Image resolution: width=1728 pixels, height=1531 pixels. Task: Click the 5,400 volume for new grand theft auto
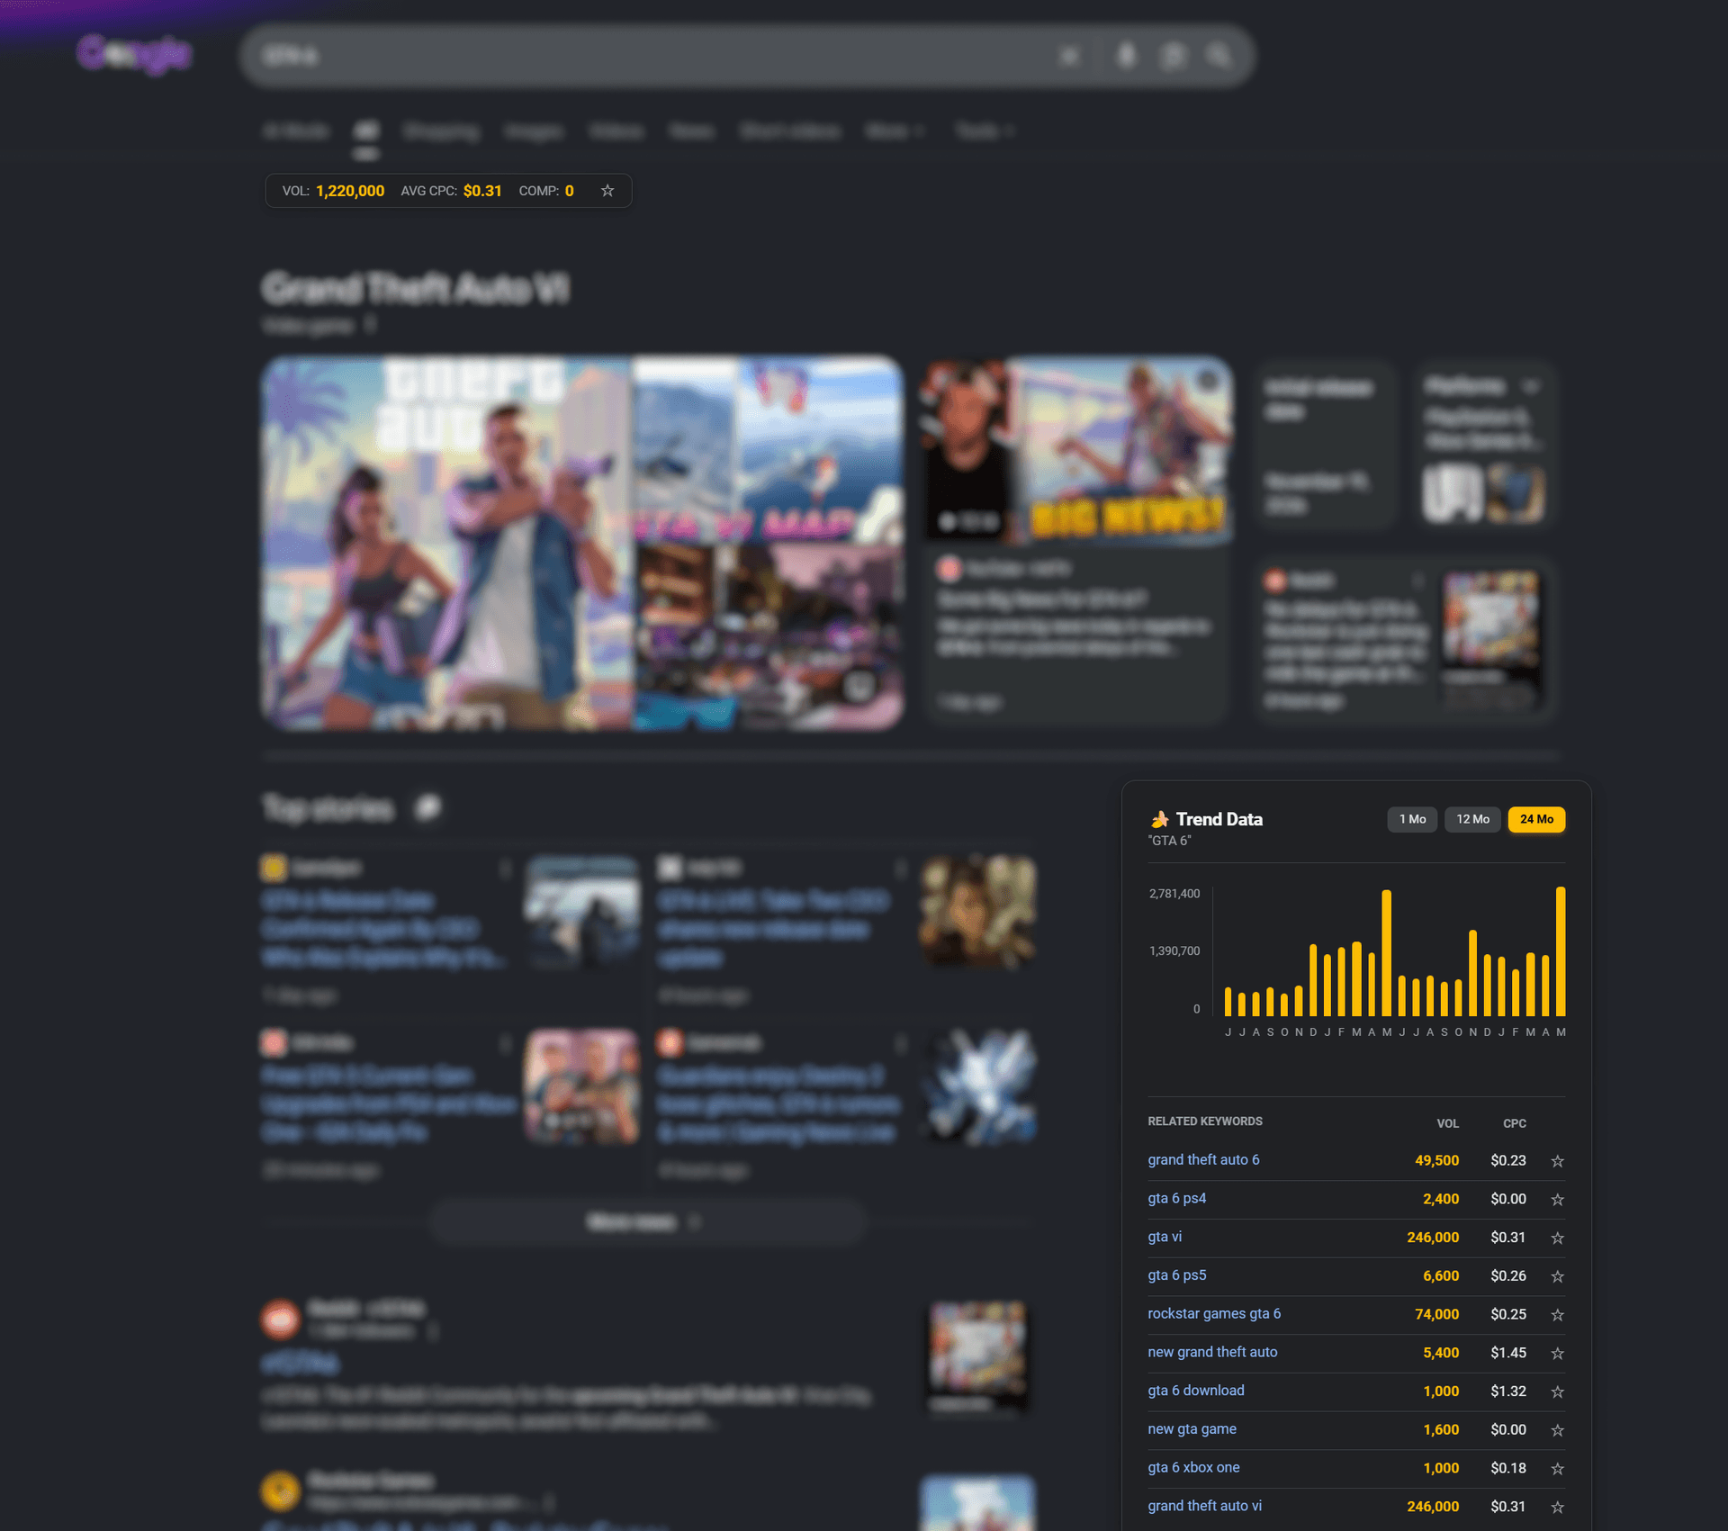1441,1354
